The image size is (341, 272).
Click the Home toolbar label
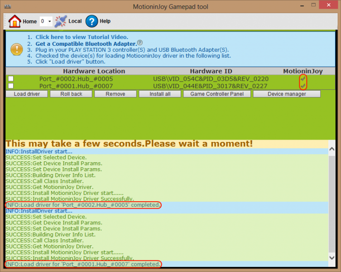(x=29, y=21)
